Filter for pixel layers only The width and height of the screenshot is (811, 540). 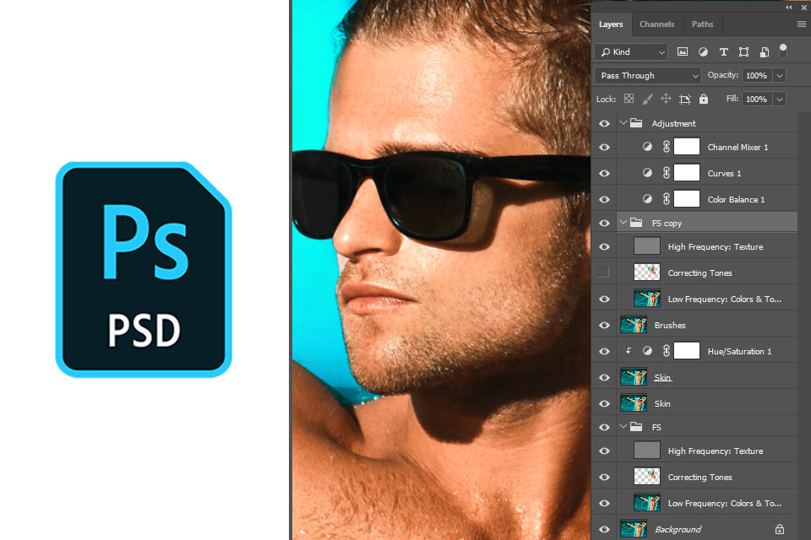(683, 51)
